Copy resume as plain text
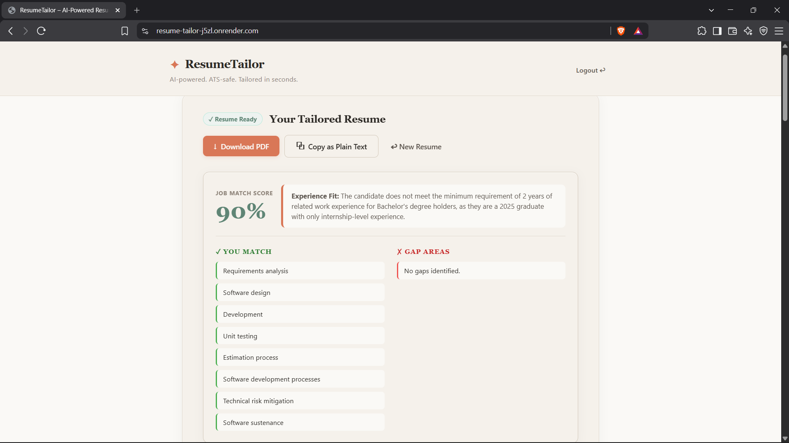 tap(331, 146)
